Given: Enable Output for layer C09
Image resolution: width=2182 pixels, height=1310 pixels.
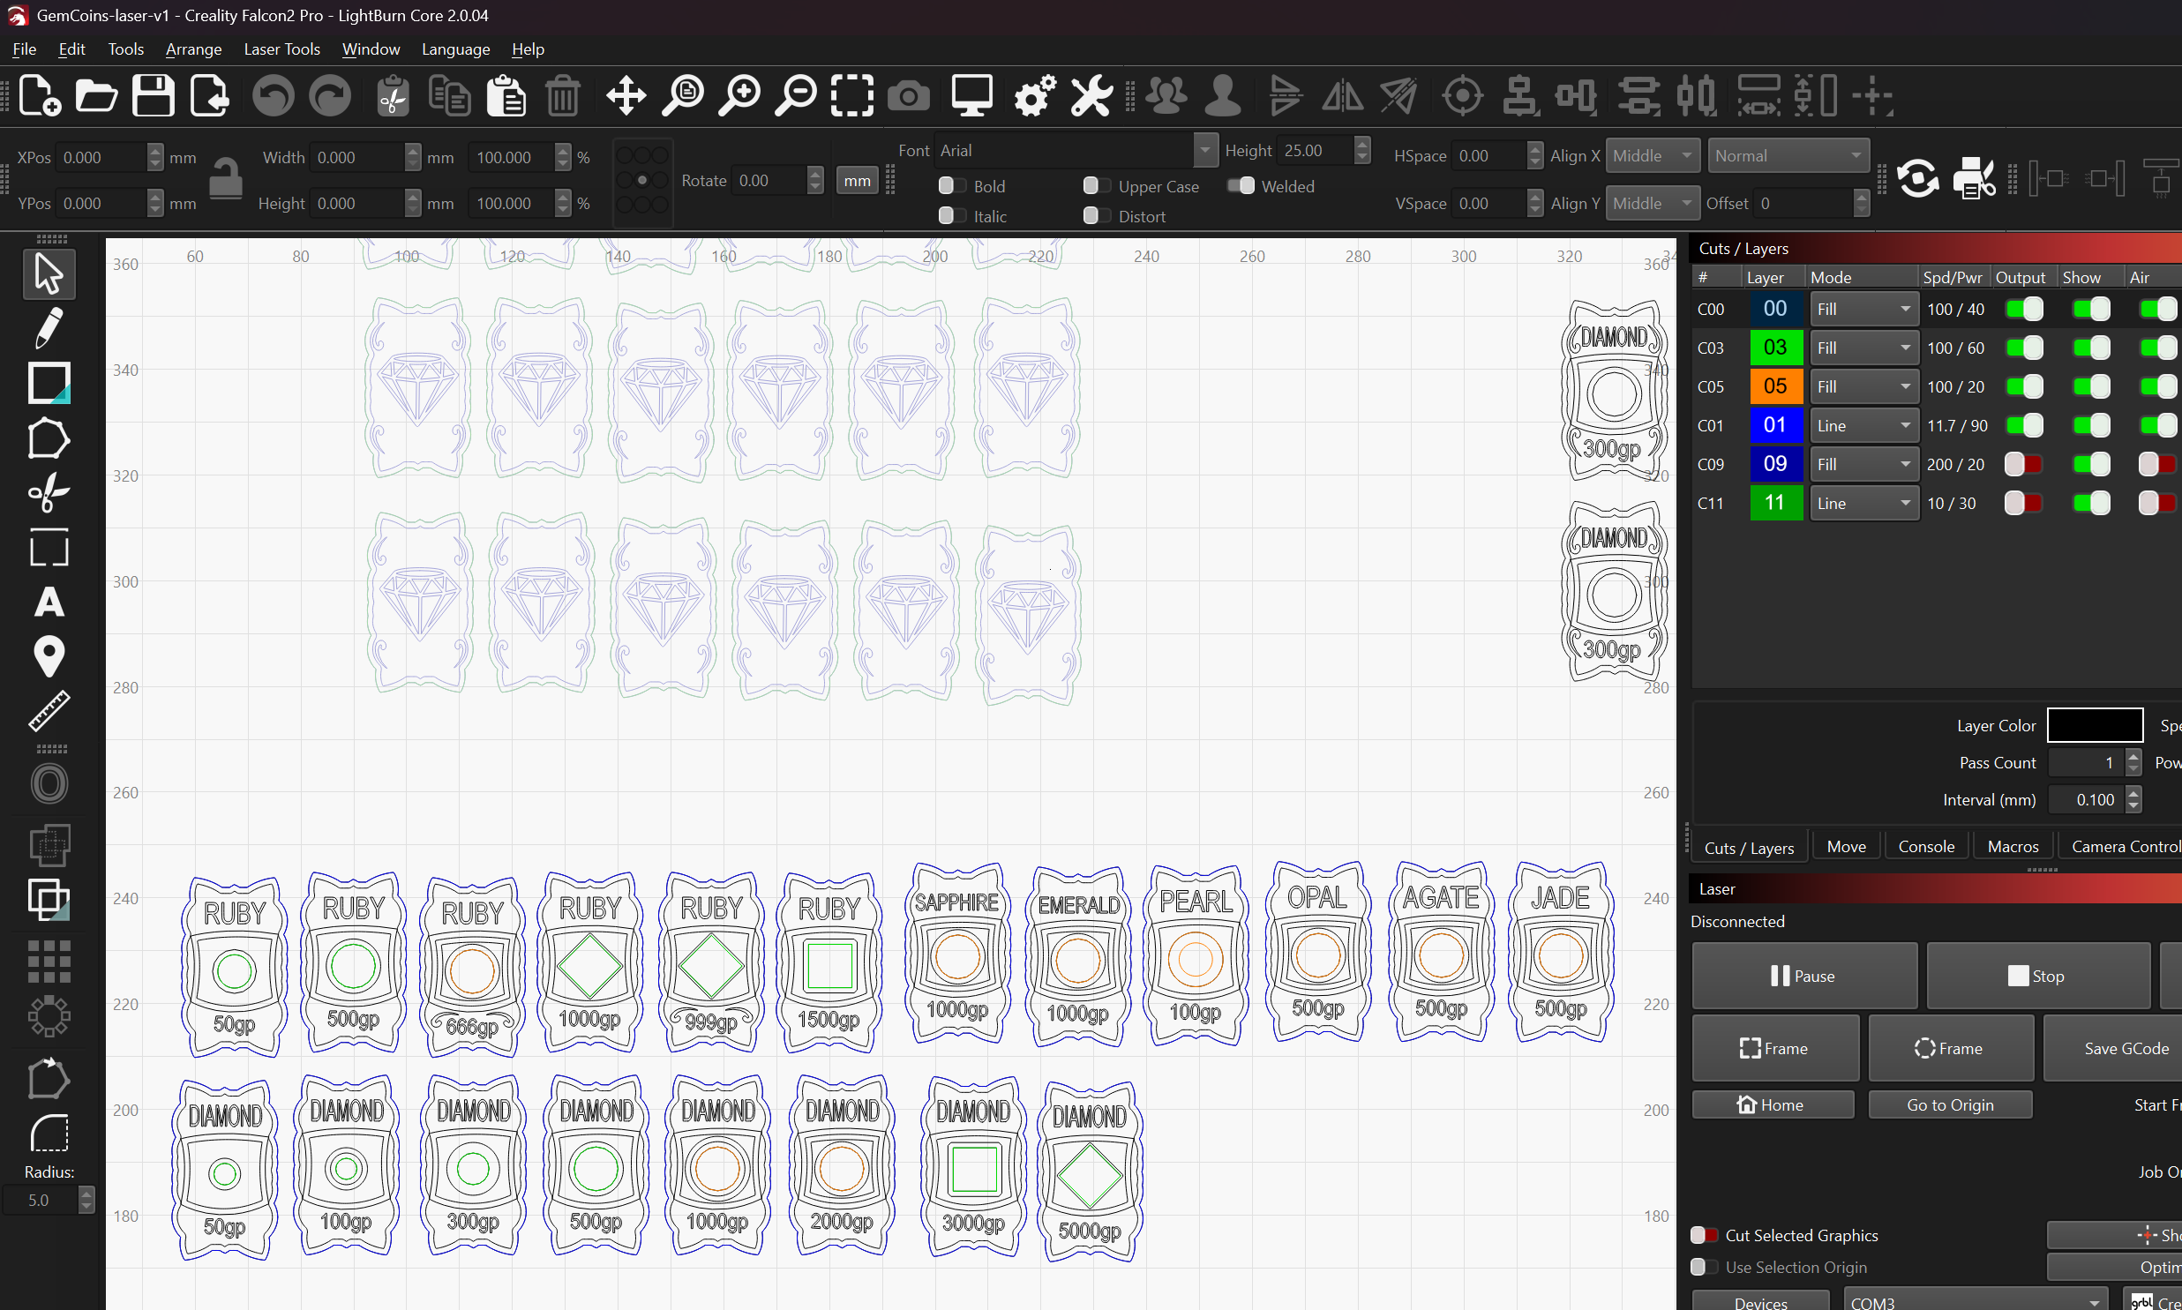Looking at the screenshot, I should 2024,464.
